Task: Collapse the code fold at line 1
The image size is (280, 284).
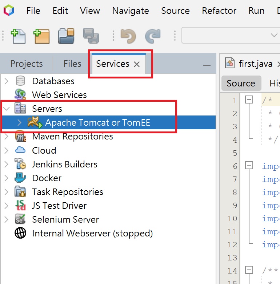Action: [249, 100]
